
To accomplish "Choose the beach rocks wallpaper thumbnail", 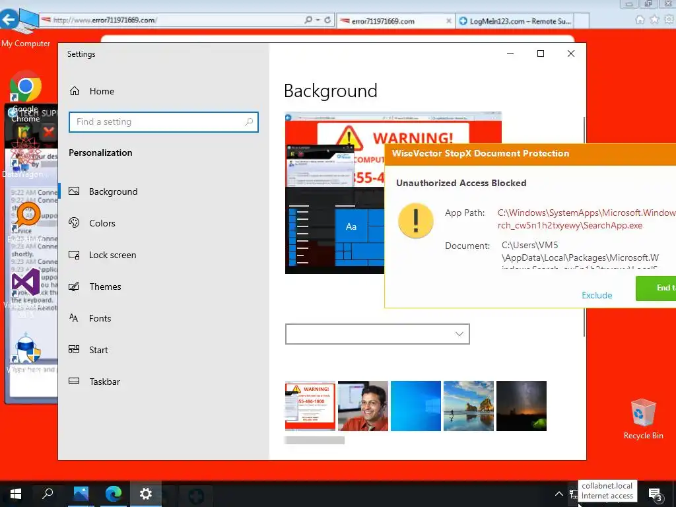I will point(469,406).
